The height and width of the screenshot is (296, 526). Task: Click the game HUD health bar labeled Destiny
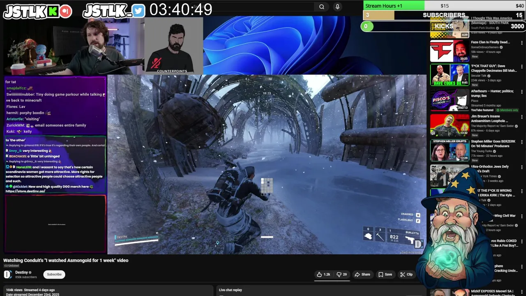136,240
